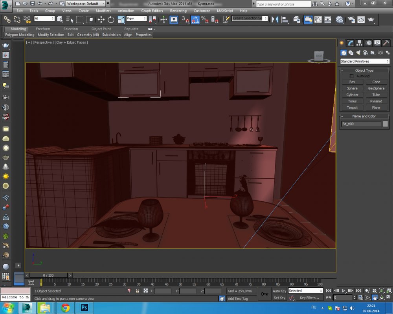Click the Curve Editor icon in toolbar

[318, 19]
